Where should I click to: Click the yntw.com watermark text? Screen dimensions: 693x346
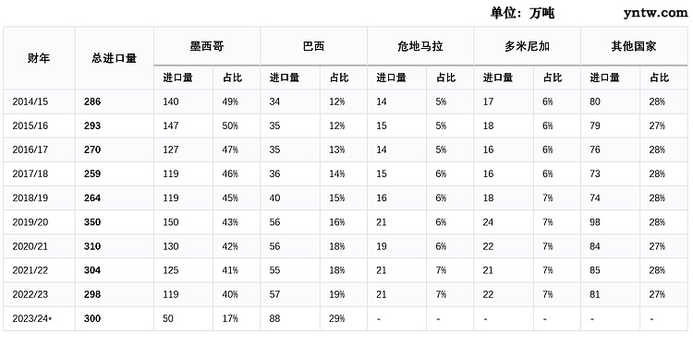[656, 13]
